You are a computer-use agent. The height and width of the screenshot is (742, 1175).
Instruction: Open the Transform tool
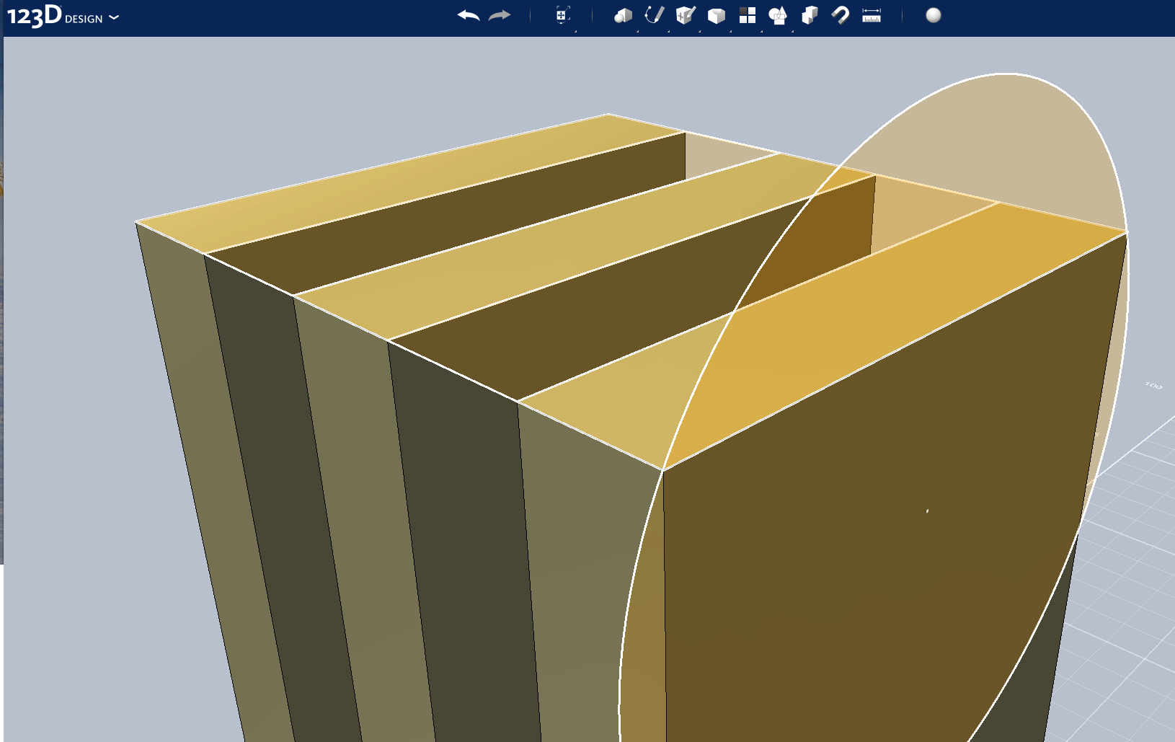pyautogui.click(x=563, y=16)
